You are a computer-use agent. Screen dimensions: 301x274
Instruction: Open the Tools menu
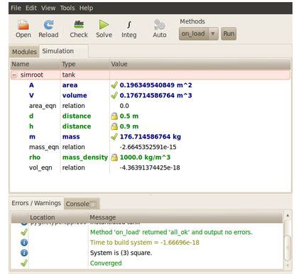[67, 8]
